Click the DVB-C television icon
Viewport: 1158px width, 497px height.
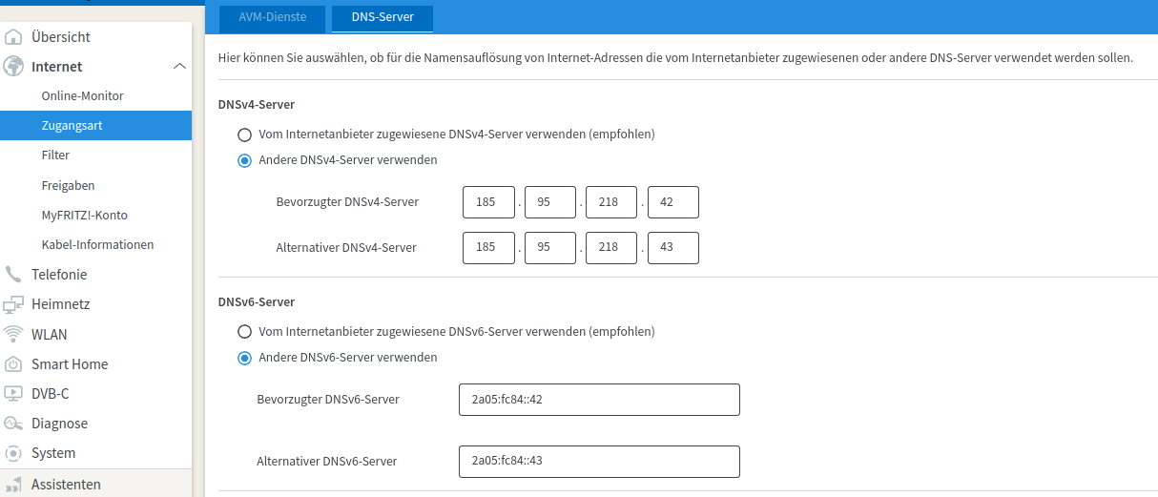tap(13, 394)
